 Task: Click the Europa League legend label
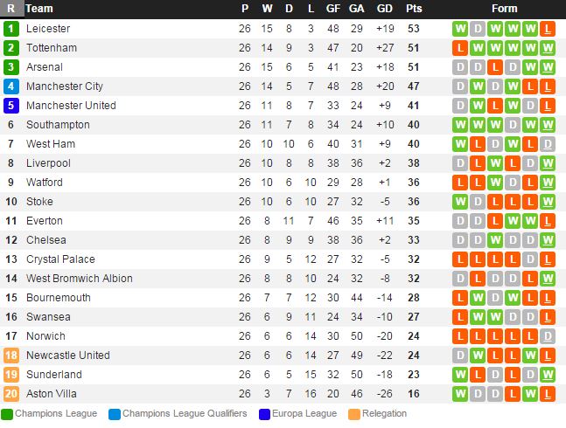305,414
